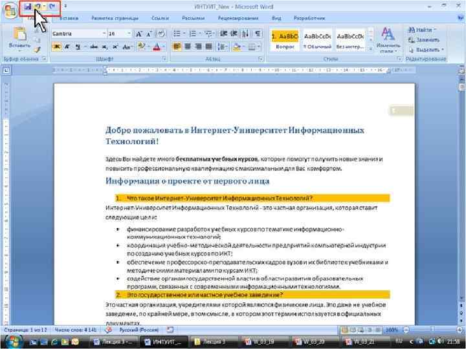The image size is (466, 349).
Task: Click the Paste (Вставить) clipboard icon
Action: coord(19,34)
